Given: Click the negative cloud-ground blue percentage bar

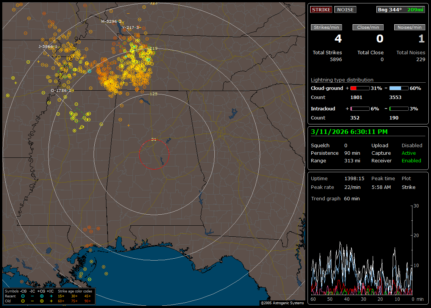Looking at the screenshot, I should click(398, 88).
